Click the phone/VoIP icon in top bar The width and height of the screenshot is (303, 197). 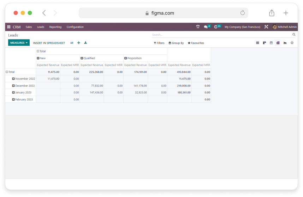click(x=198, y=27)
